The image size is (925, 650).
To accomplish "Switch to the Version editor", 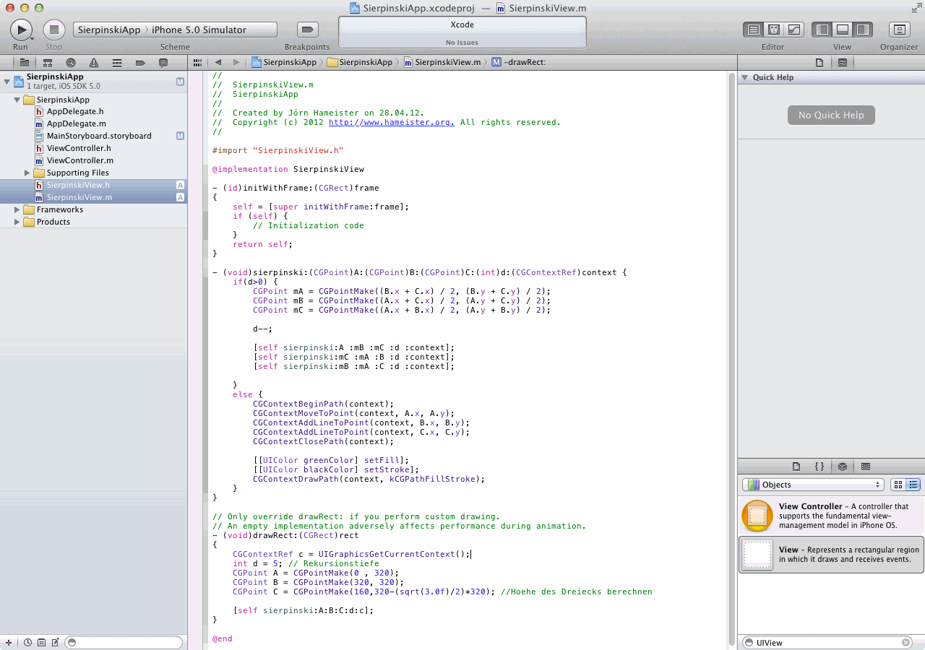I will (794, 30).
